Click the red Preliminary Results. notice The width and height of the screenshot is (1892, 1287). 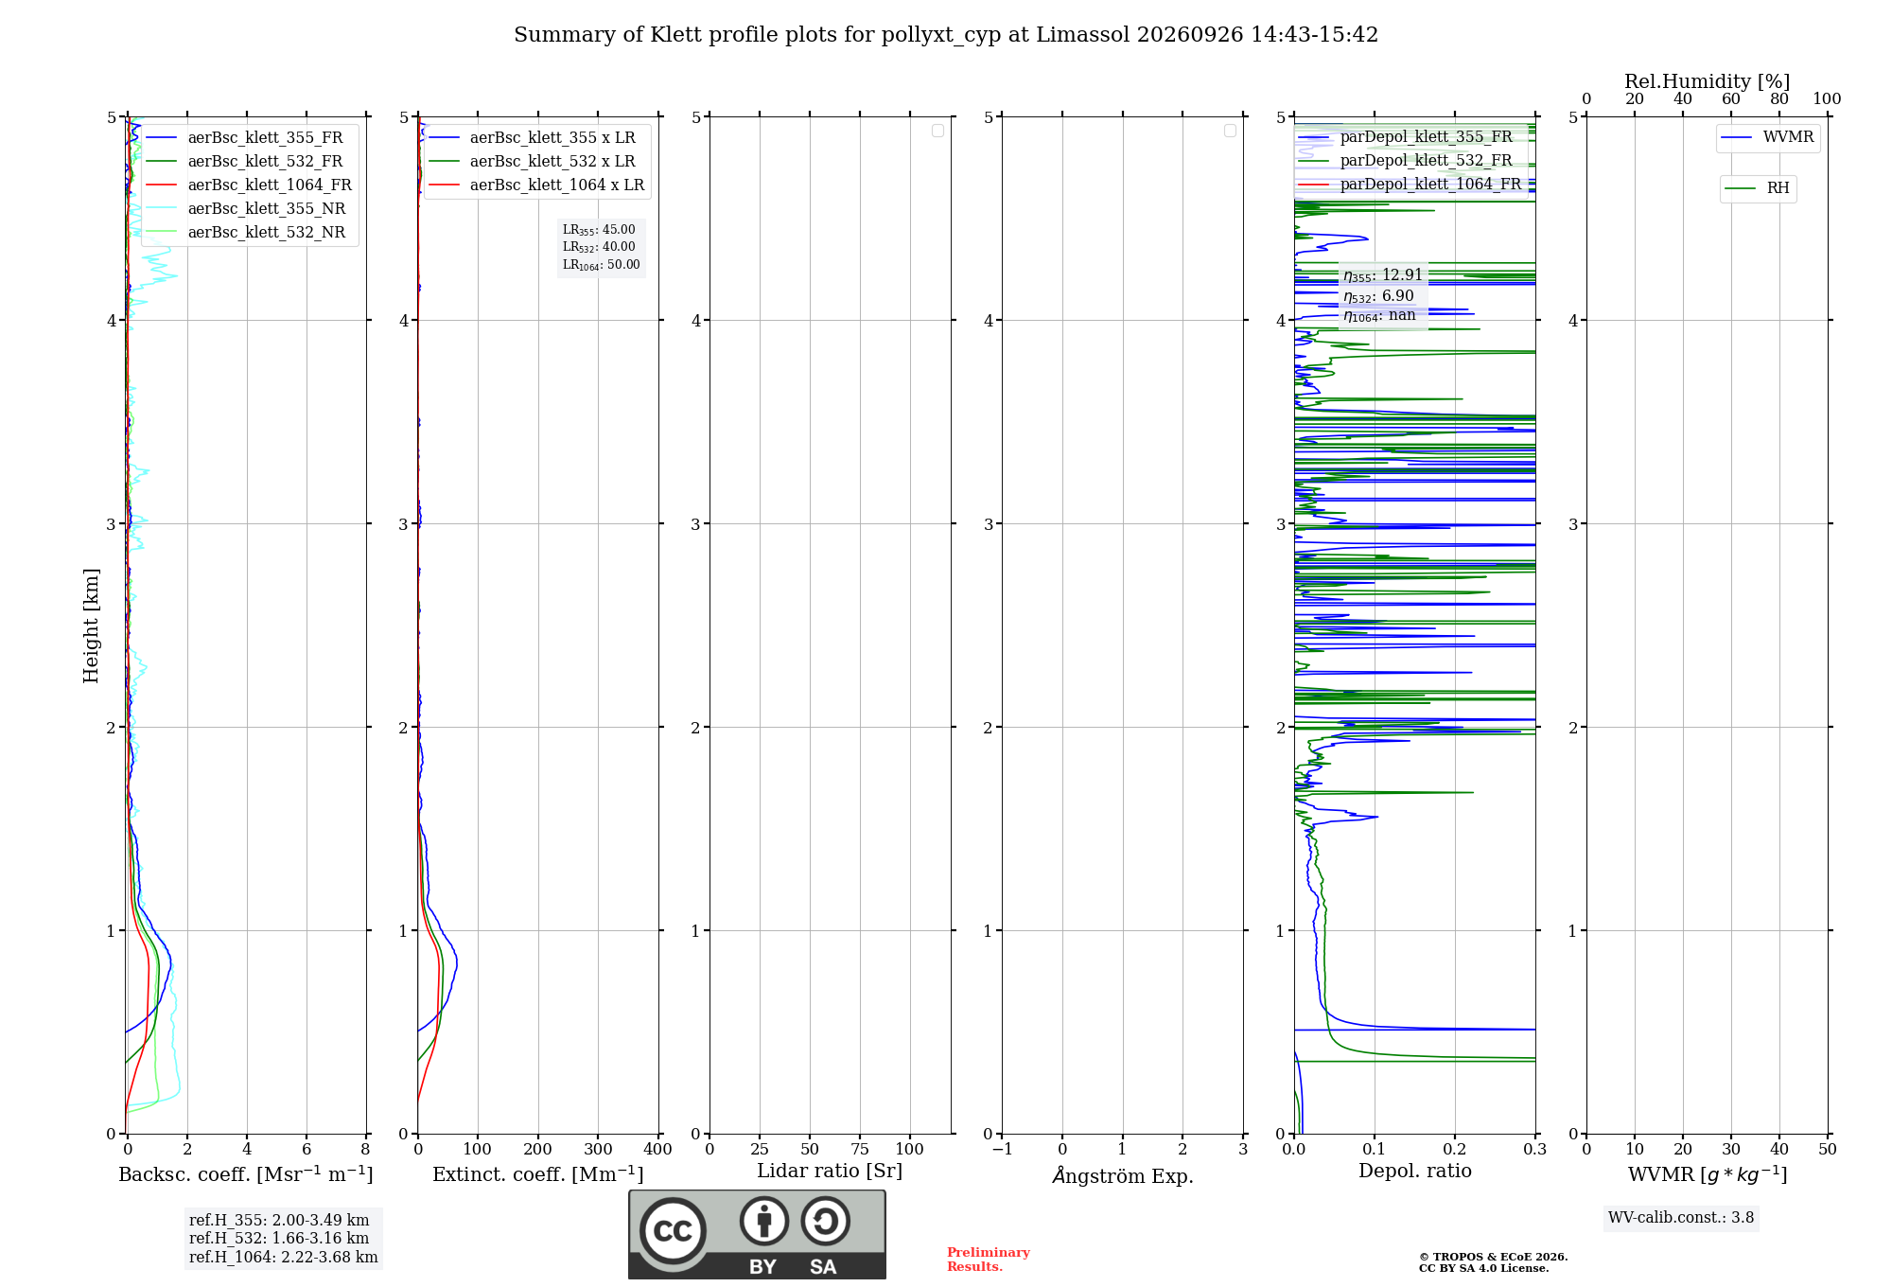[x=989, y=1260]
